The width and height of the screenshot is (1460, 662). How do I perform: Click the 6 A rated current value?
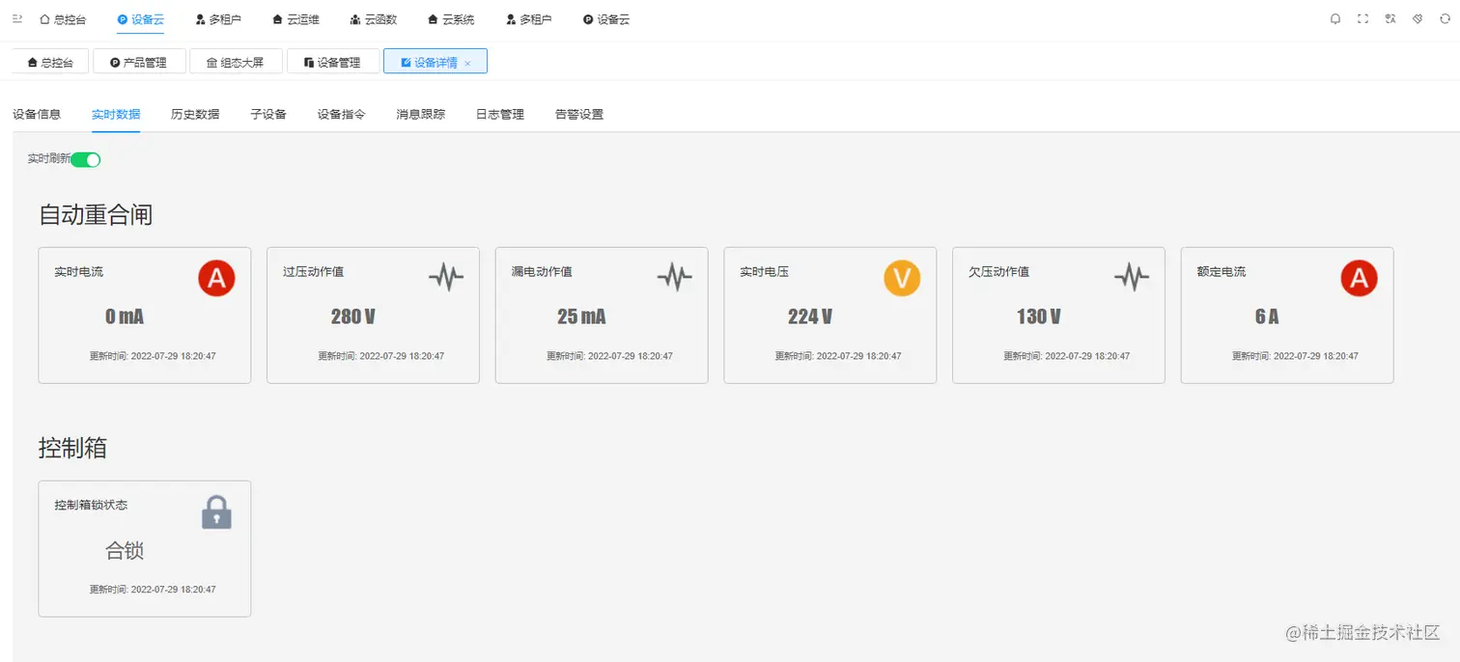coord(1267,317)
